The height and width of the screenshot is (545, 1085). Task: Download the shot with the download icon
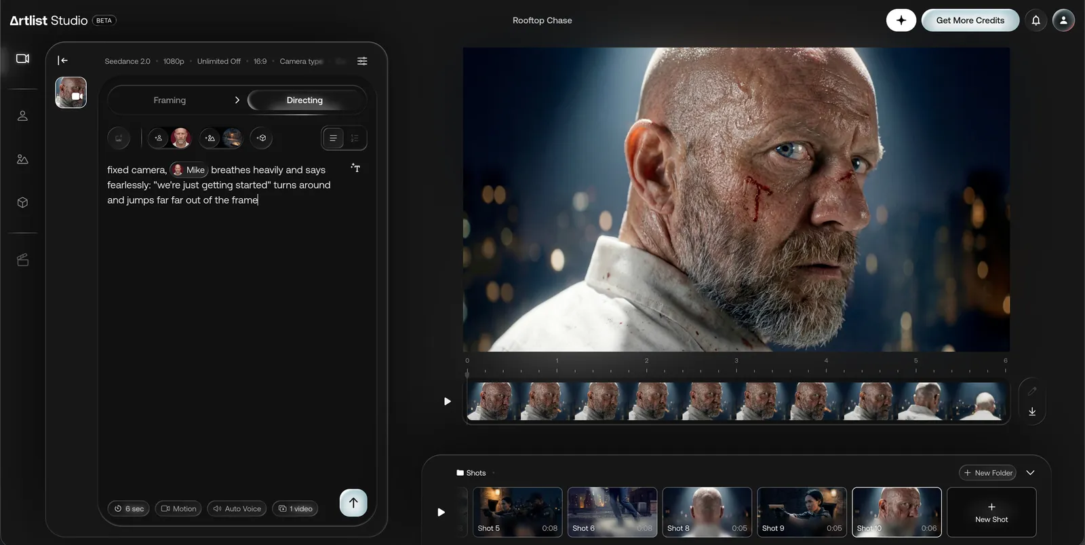click(x=1032, y=411)
